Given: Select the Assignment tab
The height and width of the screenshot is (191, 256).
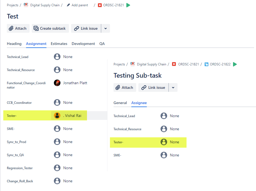Looking at the screenshot, I should (36, 44).
